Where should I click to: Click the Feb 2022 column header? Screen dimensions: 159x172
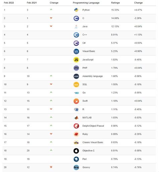[x=9, y=3]
